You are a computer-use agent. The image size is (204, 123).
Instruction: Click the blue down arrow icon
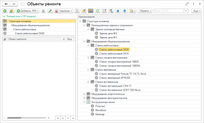pos(125,11)
